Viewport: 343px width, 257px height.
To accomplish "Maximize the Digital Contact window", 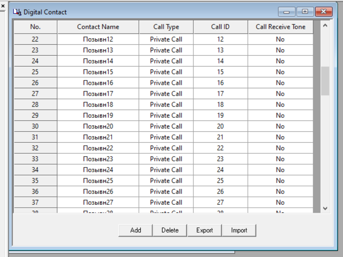I will click(305, 12).
